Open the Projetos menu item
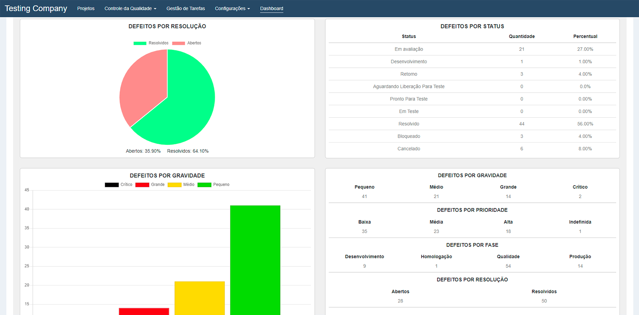The height and width of the screenshot is (315, 639). (86, 9)
